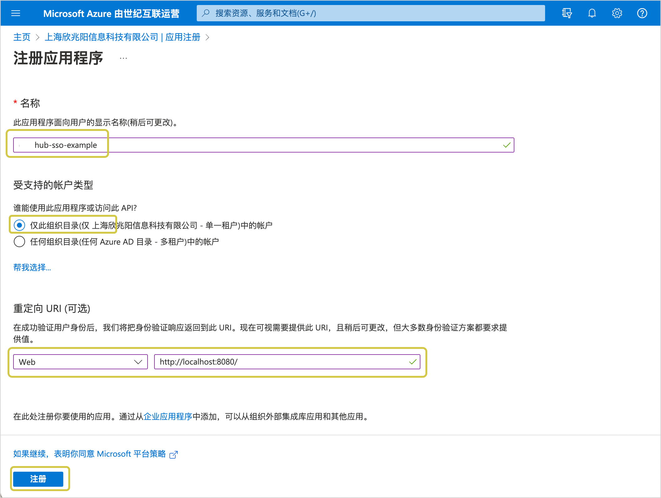Click the 受支持的帐户类型 heading
The width and height of the screenshot is (661, 498).
(53, 185)
